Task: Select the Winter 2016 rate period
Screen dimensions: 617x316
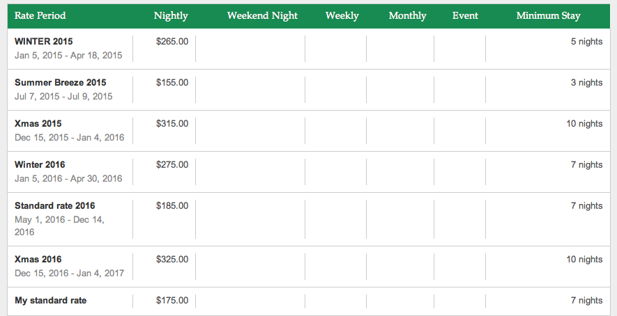Action: (40, 165)
